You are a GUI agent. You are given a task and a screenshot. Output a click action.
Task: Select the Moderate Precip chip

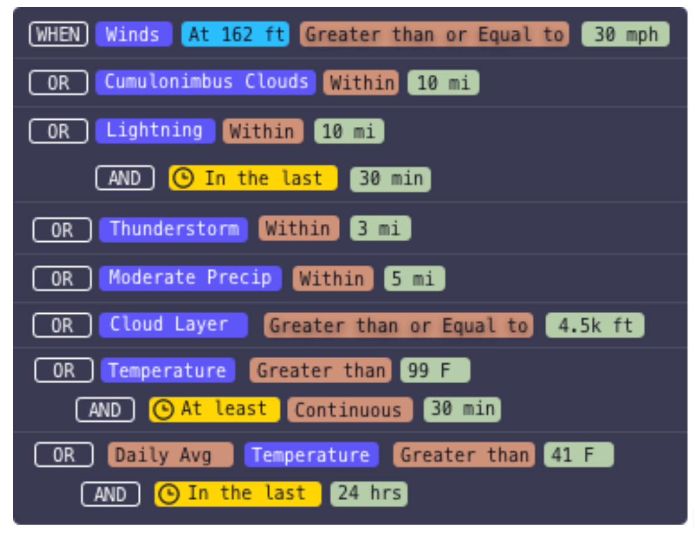(190, 278)
